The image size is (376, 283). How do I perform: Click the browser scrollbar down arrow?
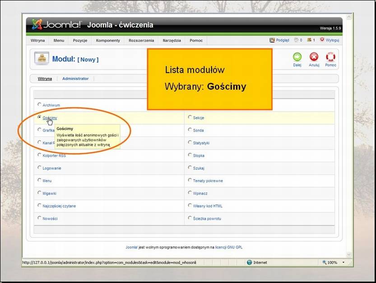point(349,255)
